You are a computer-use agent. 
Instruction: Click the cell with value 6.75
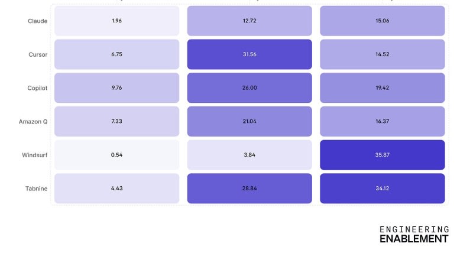pyautogui.click(x=116, y=54)
